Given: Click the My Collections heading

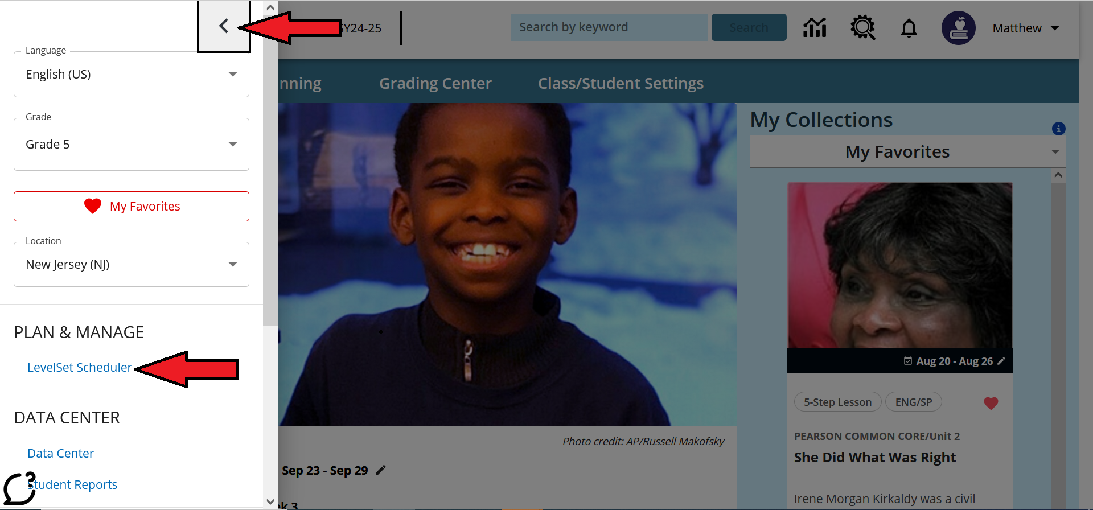Looking at the screenshot, I should (x=821, y=120).
